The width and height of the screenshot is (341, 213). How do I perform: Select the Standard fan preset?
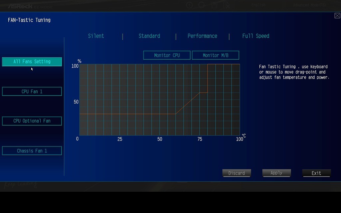tap(149, 36)
